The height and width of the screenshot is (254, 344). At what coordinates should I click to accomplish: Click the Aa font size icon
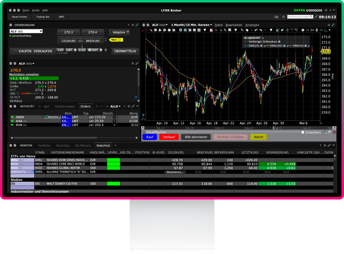(276, 17)
